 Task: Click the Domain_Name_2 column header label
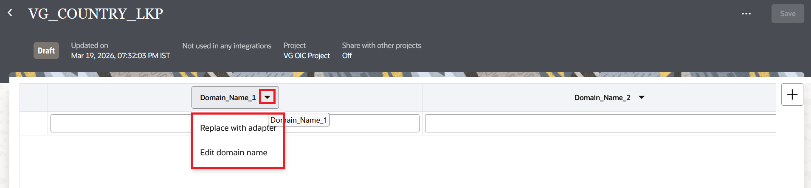[602, 98]
